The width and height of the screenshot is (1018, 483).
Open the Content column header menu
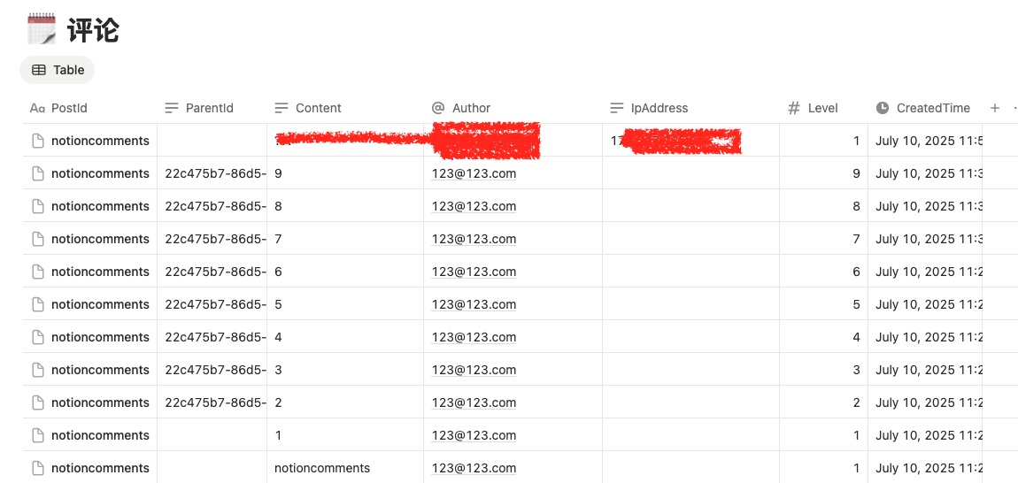318,108
